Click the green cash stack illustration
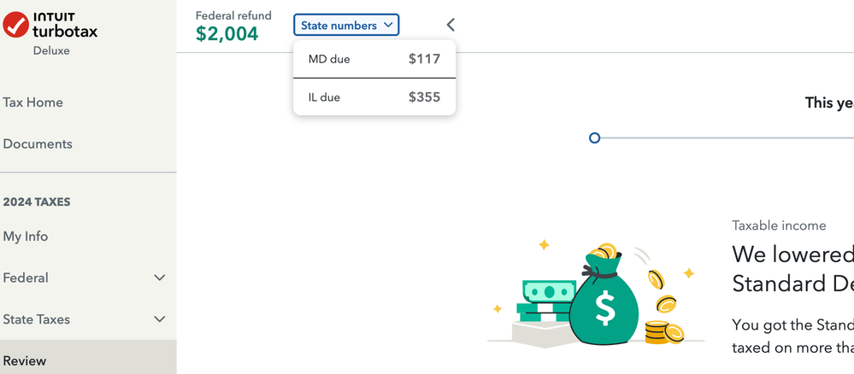Screen dimensions: 854x374 (545, 301)
